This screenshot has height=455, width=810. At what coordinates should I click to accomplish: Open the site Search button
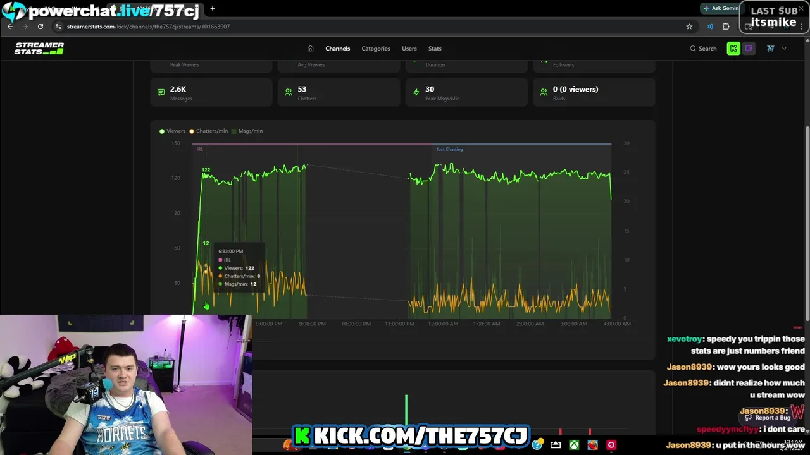click(x=703, y=49)
